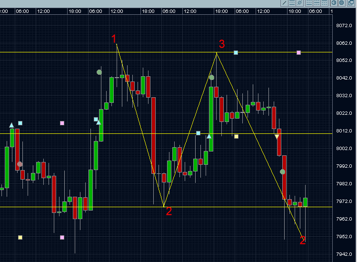Click the overlapping windows icon in toolbar

(351, 3)
